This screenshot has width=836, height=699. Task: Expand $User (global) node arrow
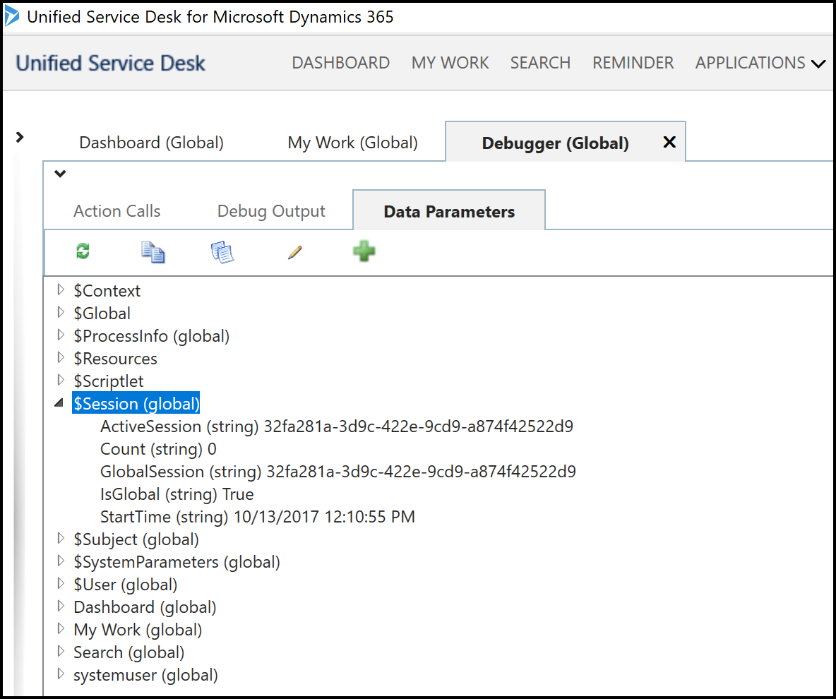coord(61,583)
